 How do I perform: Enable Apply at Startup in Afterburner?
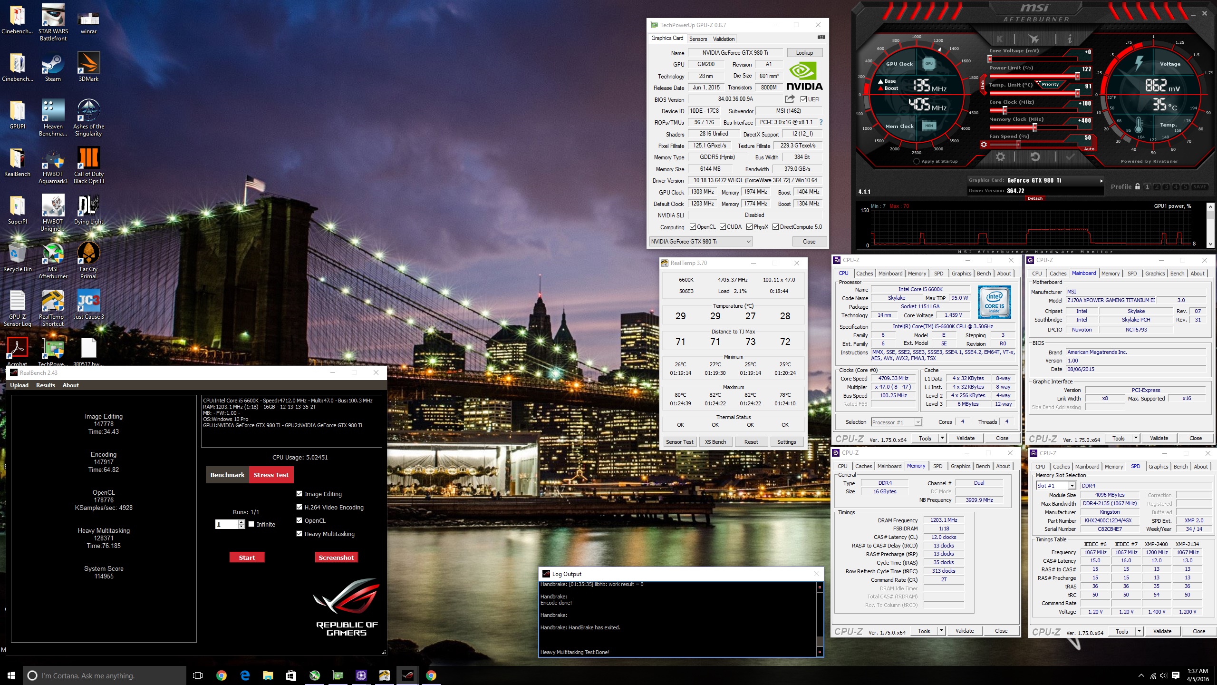point(916,161)
